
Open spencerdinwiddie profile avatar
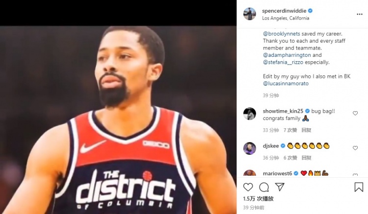[250, 14]
